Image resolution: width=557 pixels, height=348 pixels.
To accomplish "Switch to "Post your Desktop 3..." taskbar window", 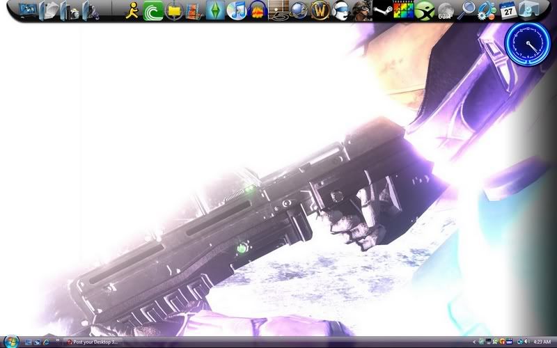I will pyautogui.click(x=93, y=342).
